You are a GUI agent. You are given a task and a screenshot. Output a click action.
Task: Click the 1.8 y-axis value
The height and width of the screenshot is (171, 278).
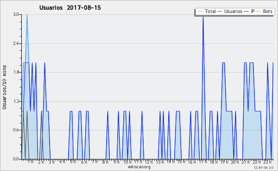point(16,72)
